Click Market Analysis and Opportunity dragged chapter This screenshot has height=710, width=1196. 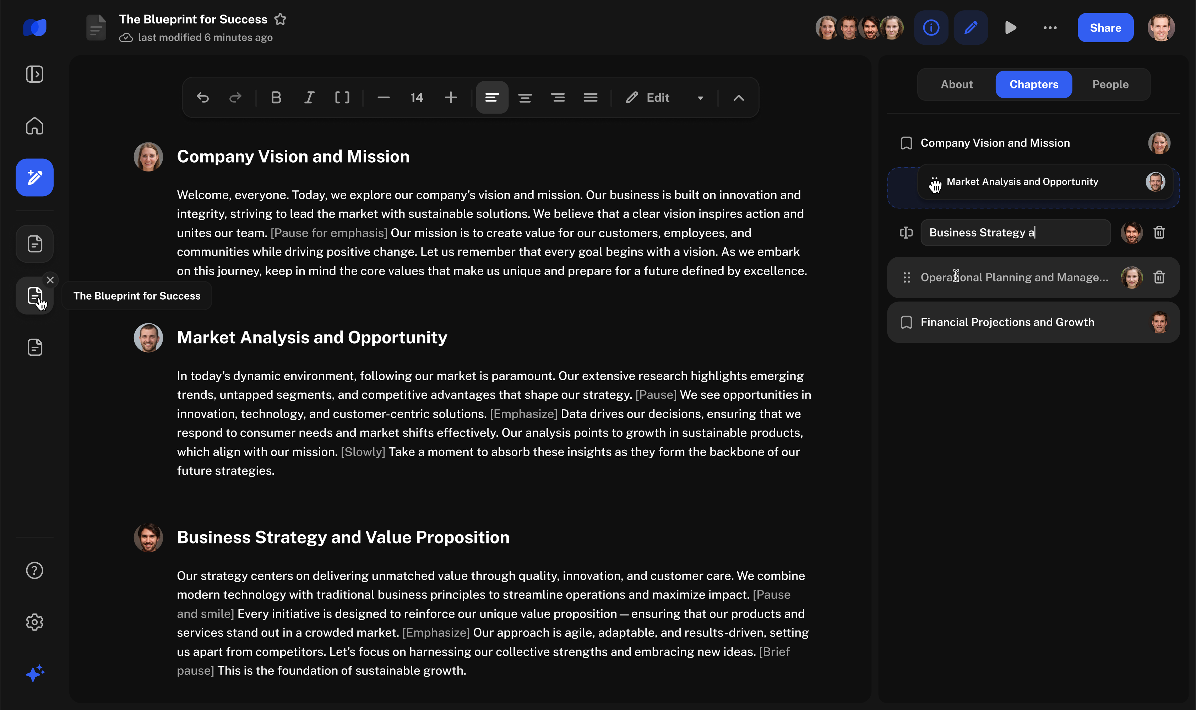coord(1045,182)
